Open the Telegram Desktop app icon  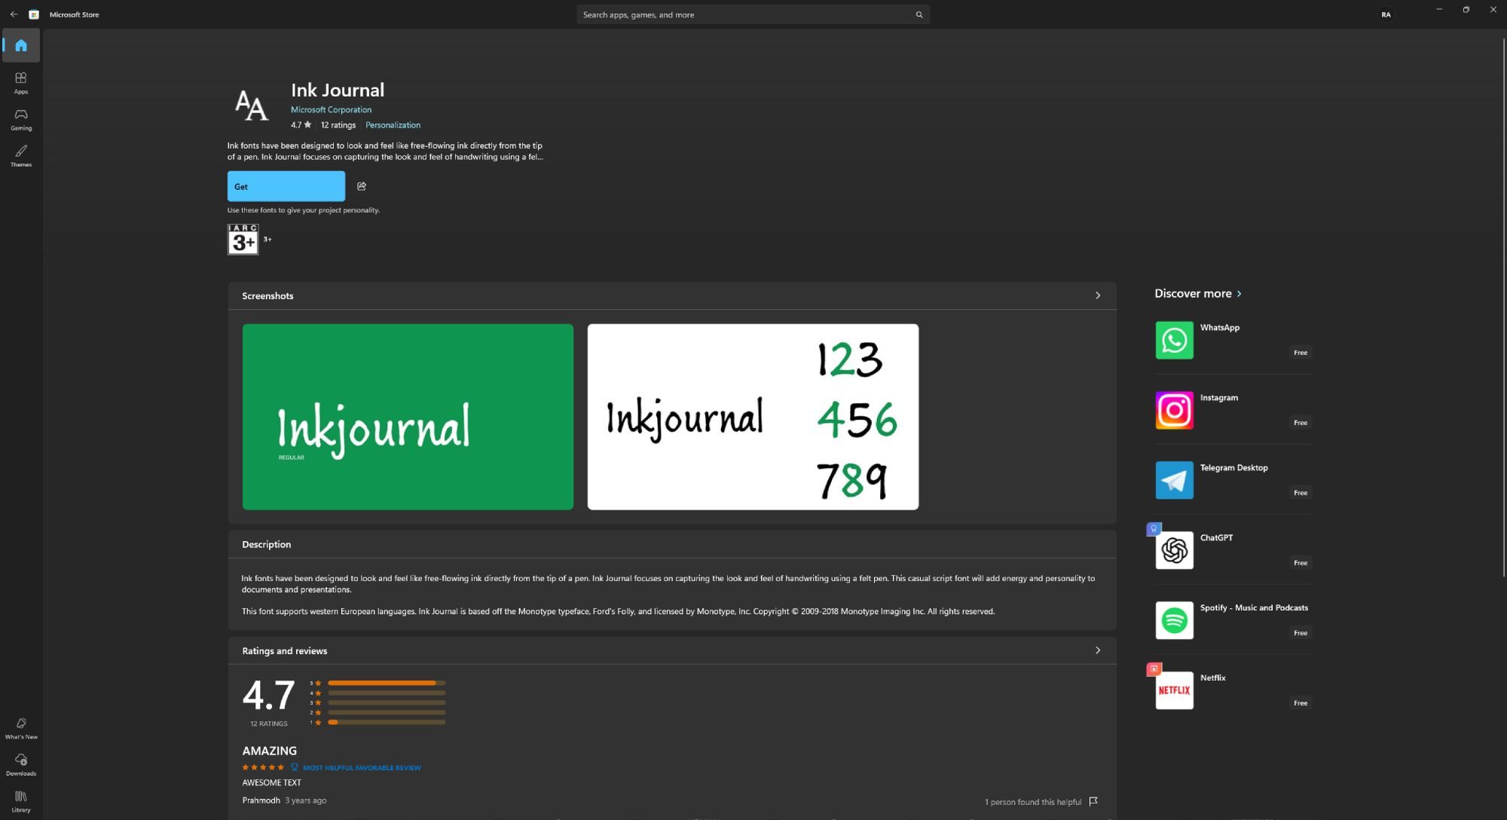click(x=1174, y=480)
